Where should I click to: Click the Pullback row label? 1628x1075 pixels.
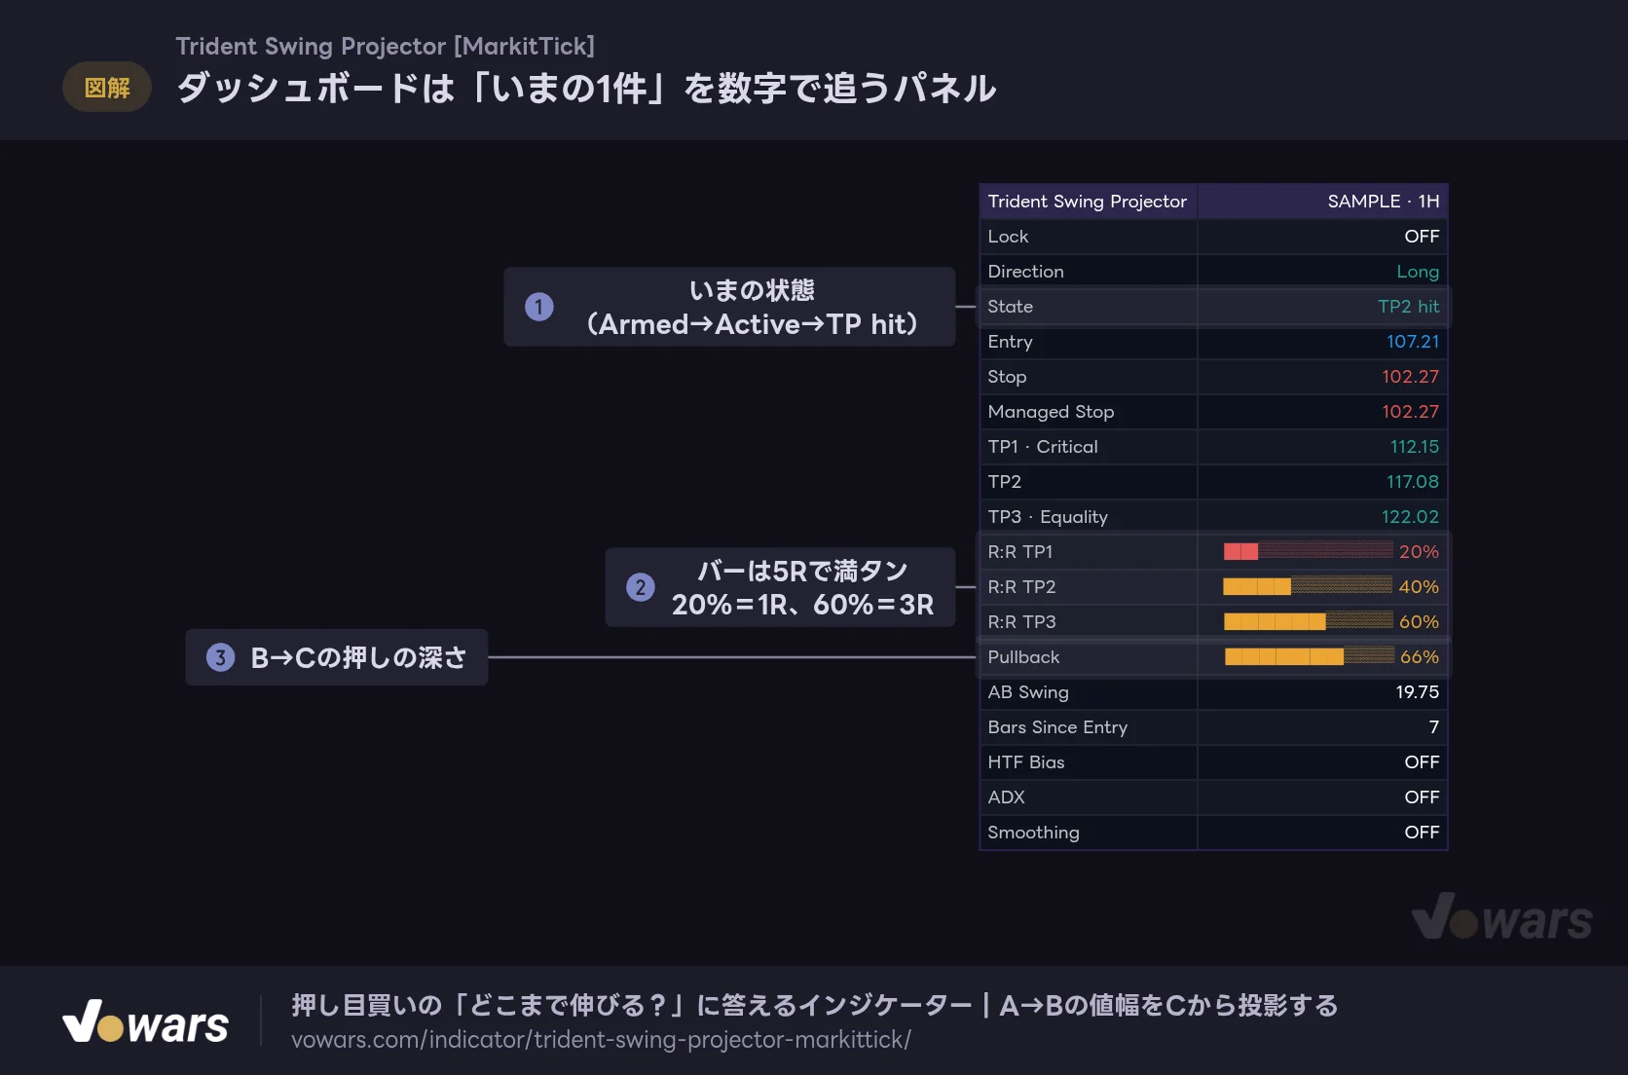pyautogui.click(x=1023, y=657)
